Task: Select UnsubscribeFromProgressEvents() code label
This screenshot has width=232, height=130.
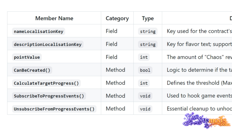Action: click(54, 109)
